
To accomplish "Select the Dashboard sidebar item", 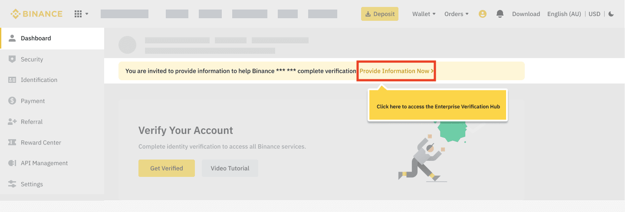I will point(36,38).
